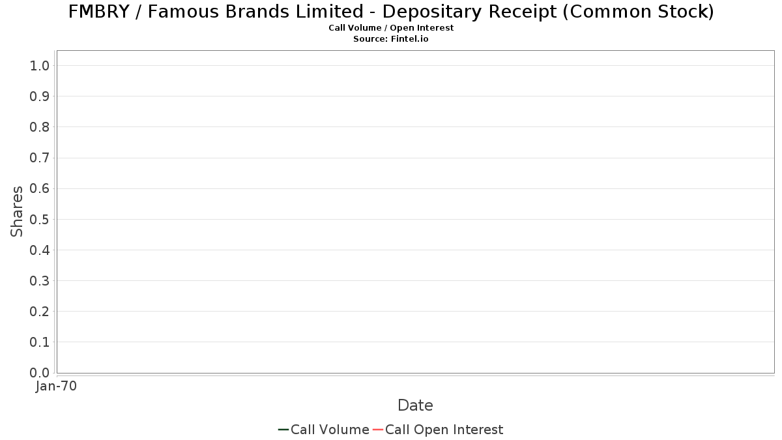Select the 0.4 y-axis tick label
The height and width of the screenshot is (440, 782).
(40, 250)
